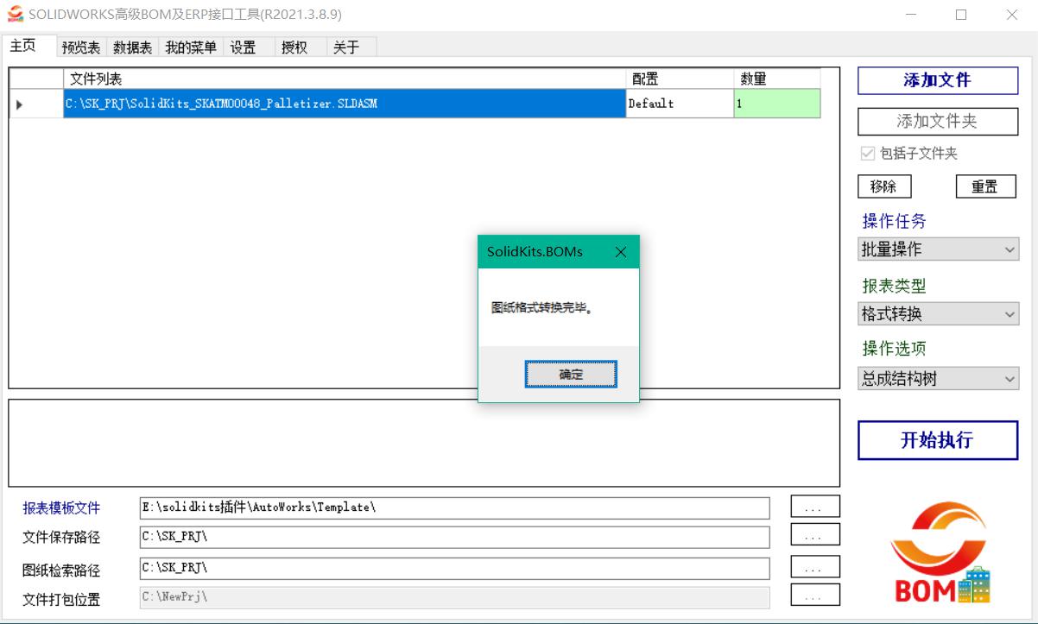Open the 批量操作 operation task dropdown
The width and height of the screenshot is (1038, 624).
(x=938, y=249)
